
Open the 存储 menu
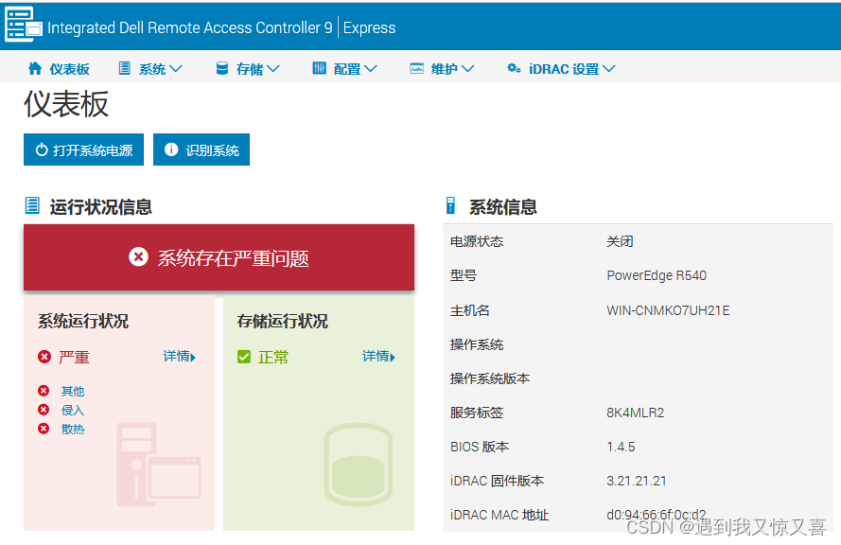pos(248,69)
